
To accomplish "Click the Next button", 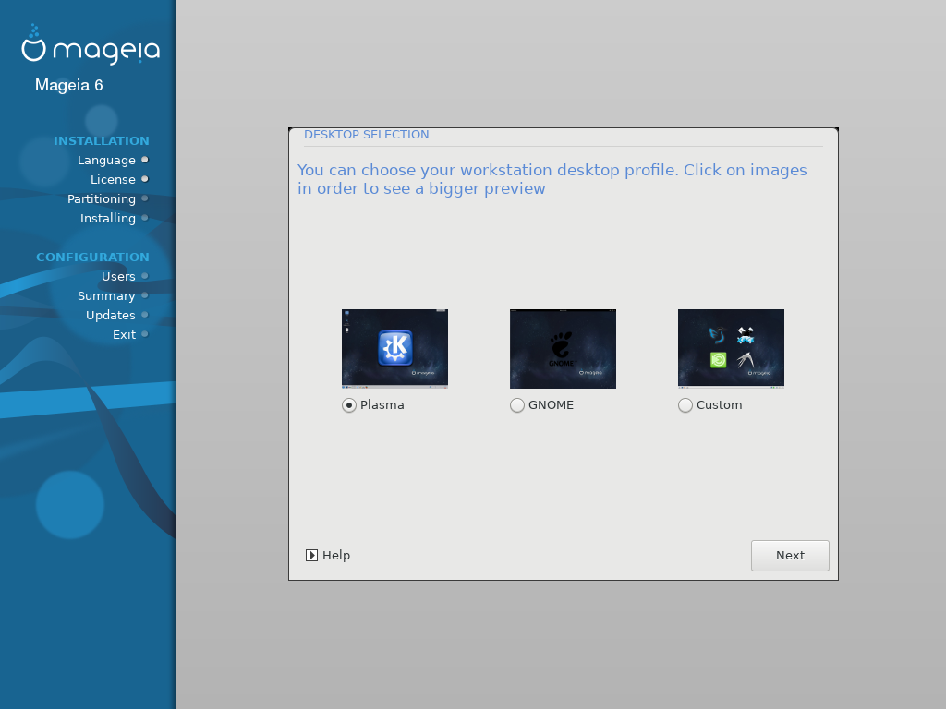I will click(x=790, y=555).
